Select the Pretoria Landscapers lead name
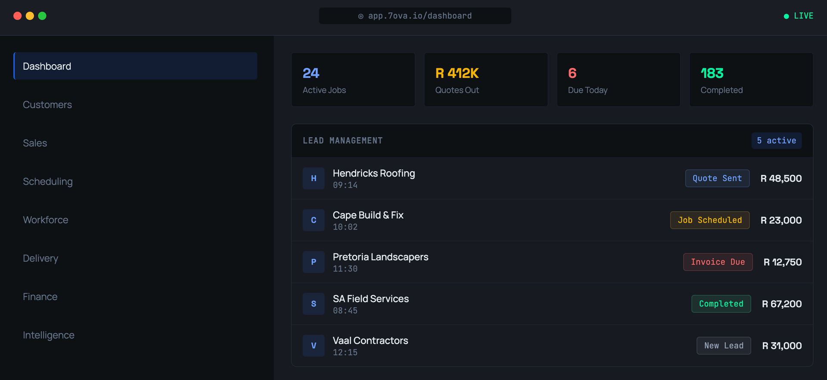Viewport: 827px width, 380px height. [381, 257]
